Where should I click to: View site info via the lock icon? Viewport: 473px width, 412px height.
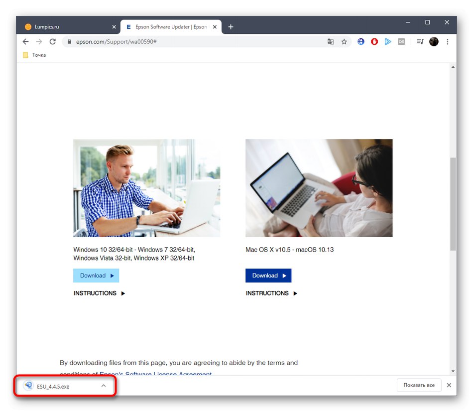pos(69,42)
